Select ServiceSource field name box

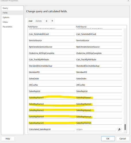pos(52,41)
